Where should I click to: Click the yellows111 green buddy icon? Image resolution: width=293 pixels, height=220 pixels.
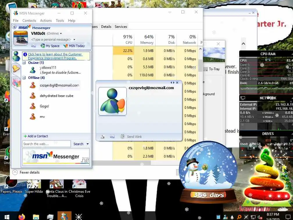click(x=33, y=70)
